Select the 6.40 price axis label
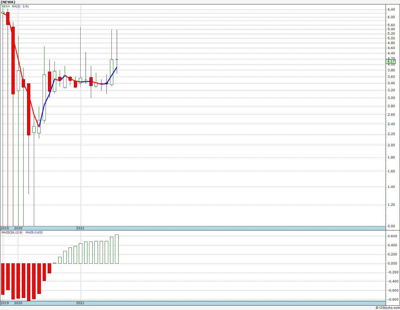 (x=391, y=10)
